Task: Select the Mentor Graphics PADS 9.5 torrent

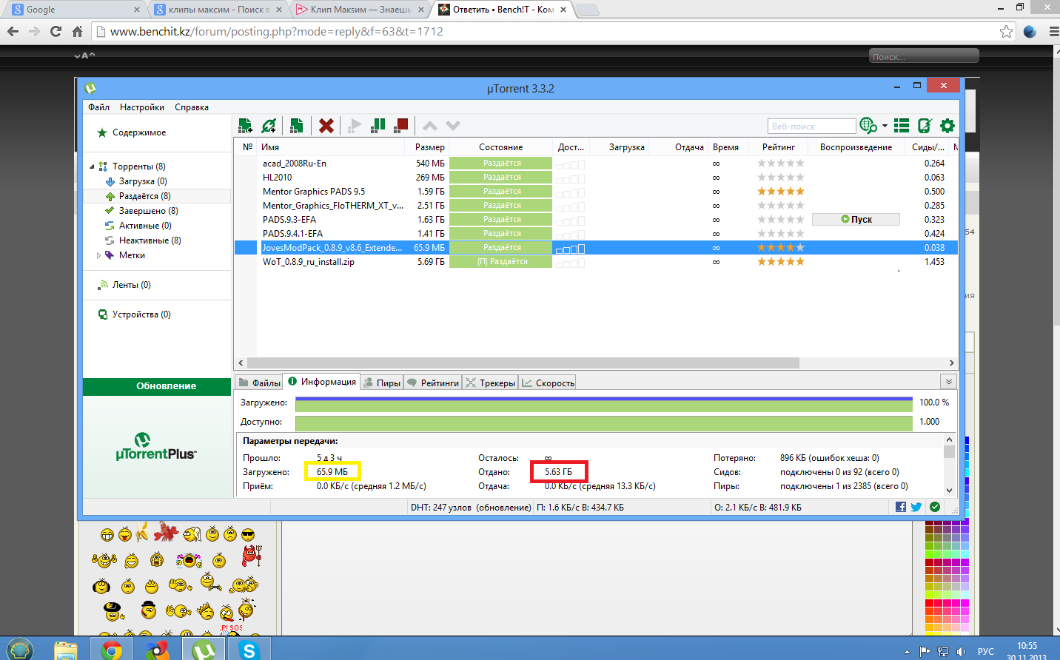Action: 596,192
